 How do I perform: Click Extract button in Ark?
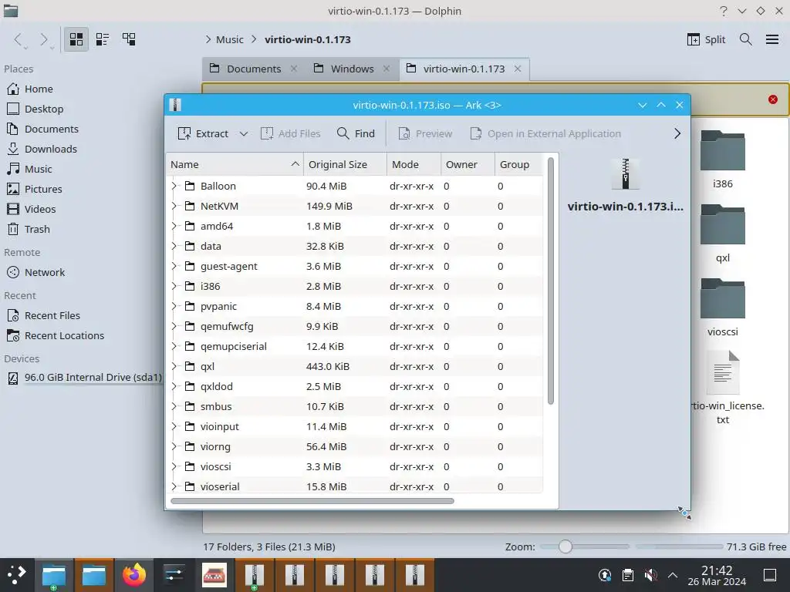point(203,133)
